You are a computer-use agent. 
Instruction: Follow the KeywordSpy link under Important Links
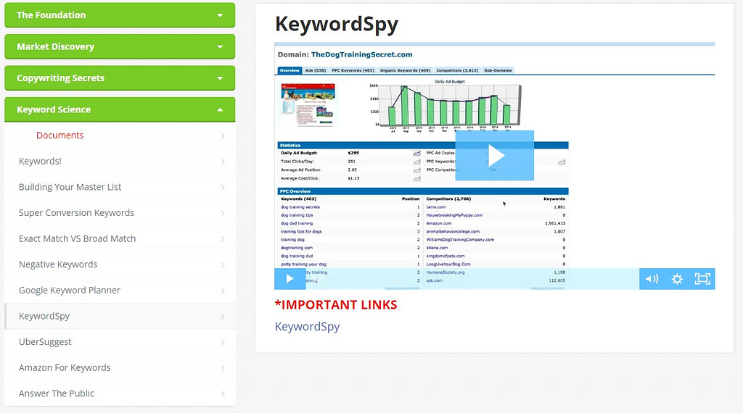coord(307,327)
